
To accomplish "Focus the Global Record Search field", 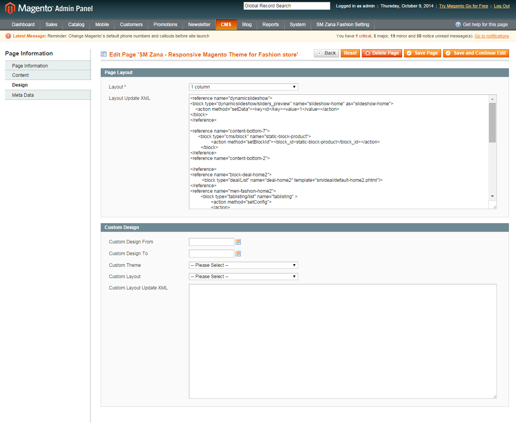I will pos(287,6).
